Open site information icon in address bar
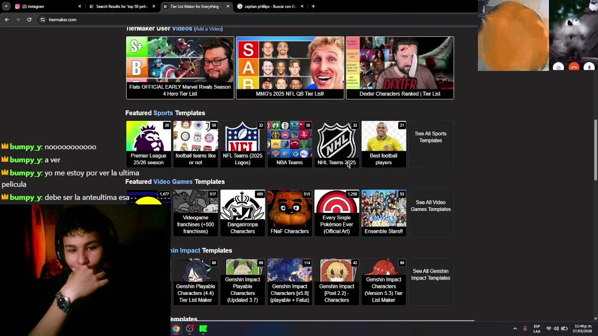Screen dimensions: 598x336 click(x=43, y=20)
